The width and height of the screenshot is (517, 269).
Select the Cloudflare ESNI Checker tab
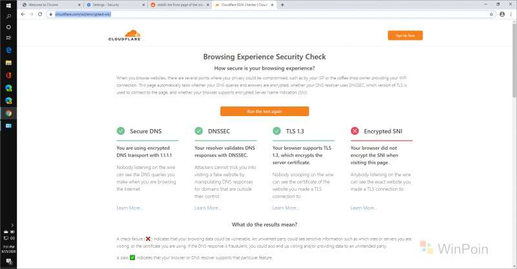[x=244, y=5]
